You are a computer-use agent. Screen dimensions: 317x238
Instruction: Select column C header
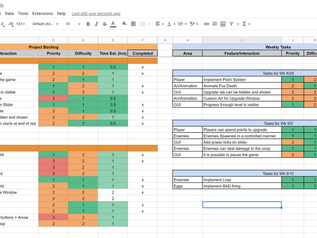click(53, 40)
